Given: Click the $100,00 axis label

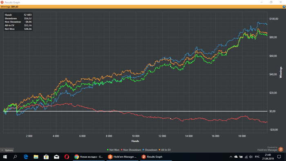Looking at the screenshot, I should [274, 19].
